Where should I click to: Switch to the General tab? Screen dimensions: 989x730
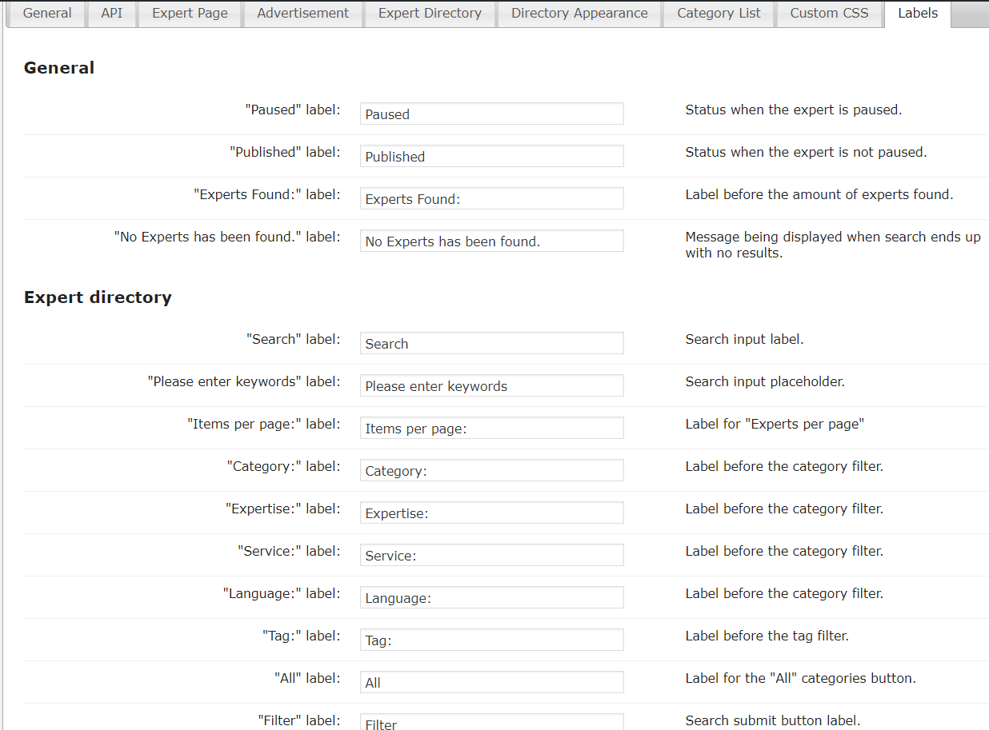46,14
